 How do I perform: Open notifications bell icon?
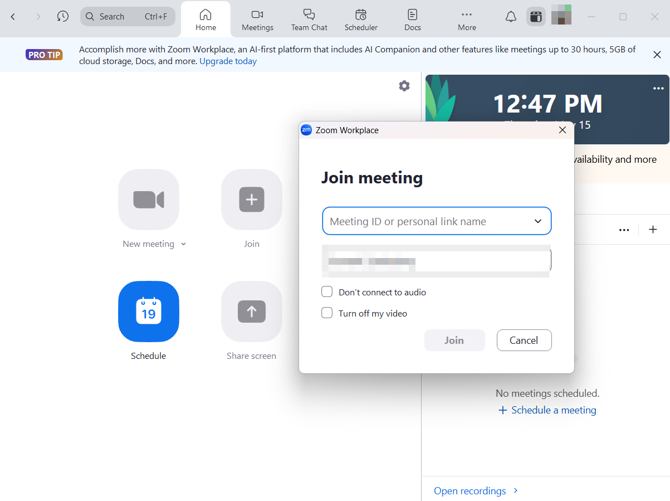point(511,17)
